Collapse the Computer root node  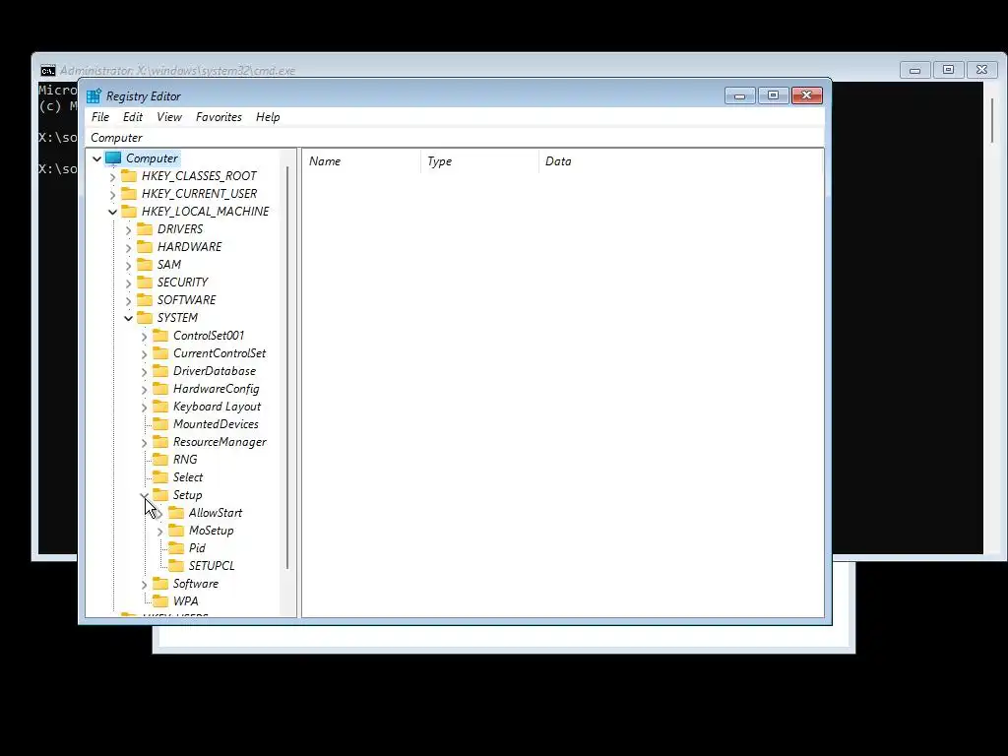click(x=97, y=158)
